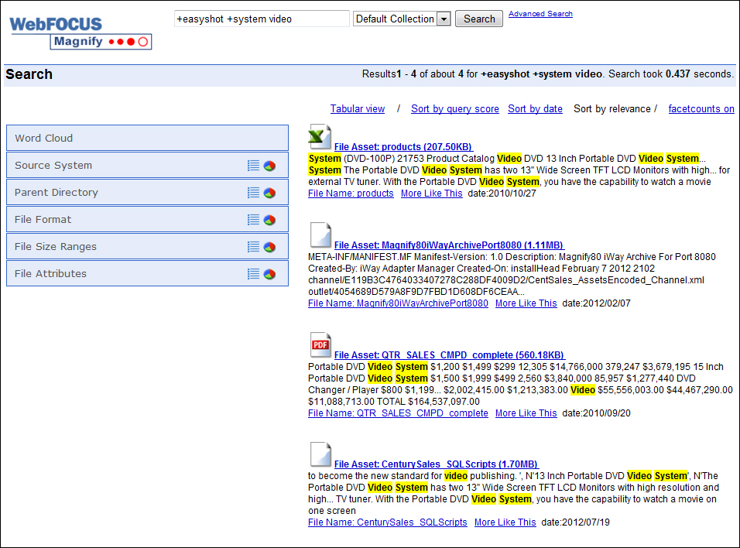Expand the File Format facet
The image size is (740, 548).
[x=147, y=219]
